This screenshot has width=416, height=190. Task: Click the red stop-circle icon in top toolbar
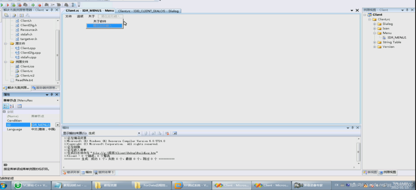click(39, 5)
